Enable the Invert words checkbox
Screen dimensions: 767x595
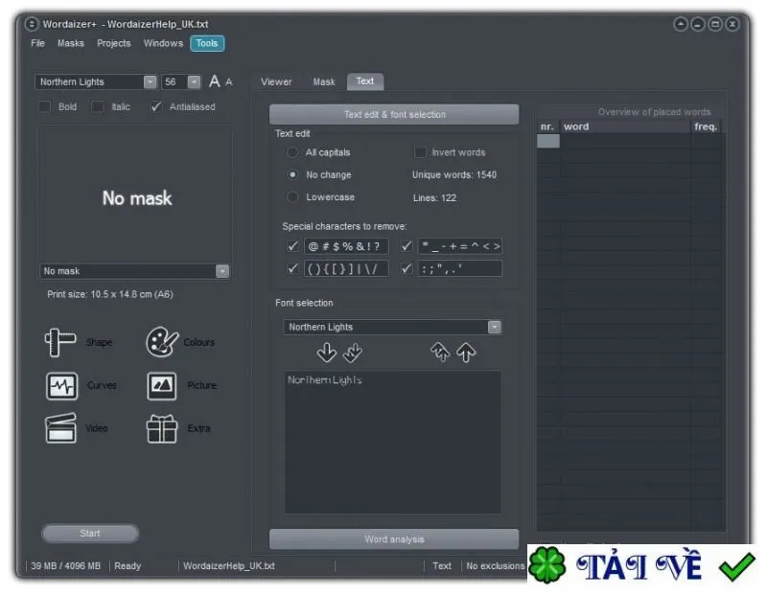pos(420,152)
